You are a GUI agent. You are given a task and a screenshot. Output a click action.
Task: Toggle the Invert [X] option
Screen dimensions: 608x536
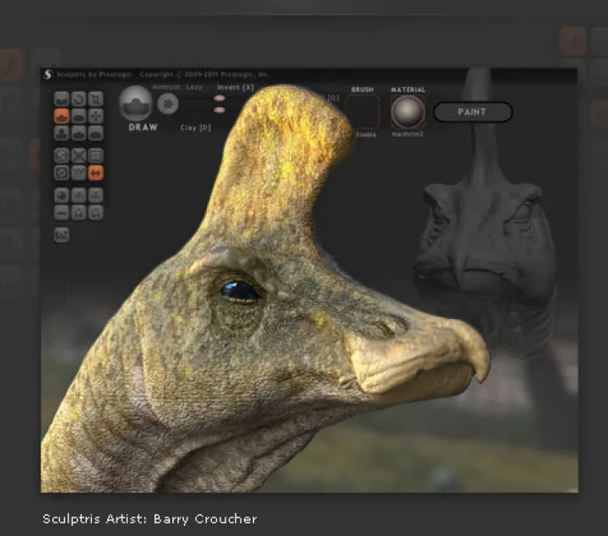[x=235, y=88]
